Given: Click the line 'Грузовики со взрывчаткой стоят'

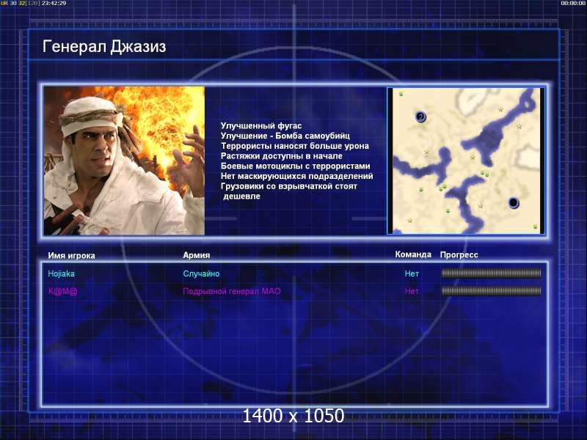Looking at the screenshot, I should coord(289,186).
